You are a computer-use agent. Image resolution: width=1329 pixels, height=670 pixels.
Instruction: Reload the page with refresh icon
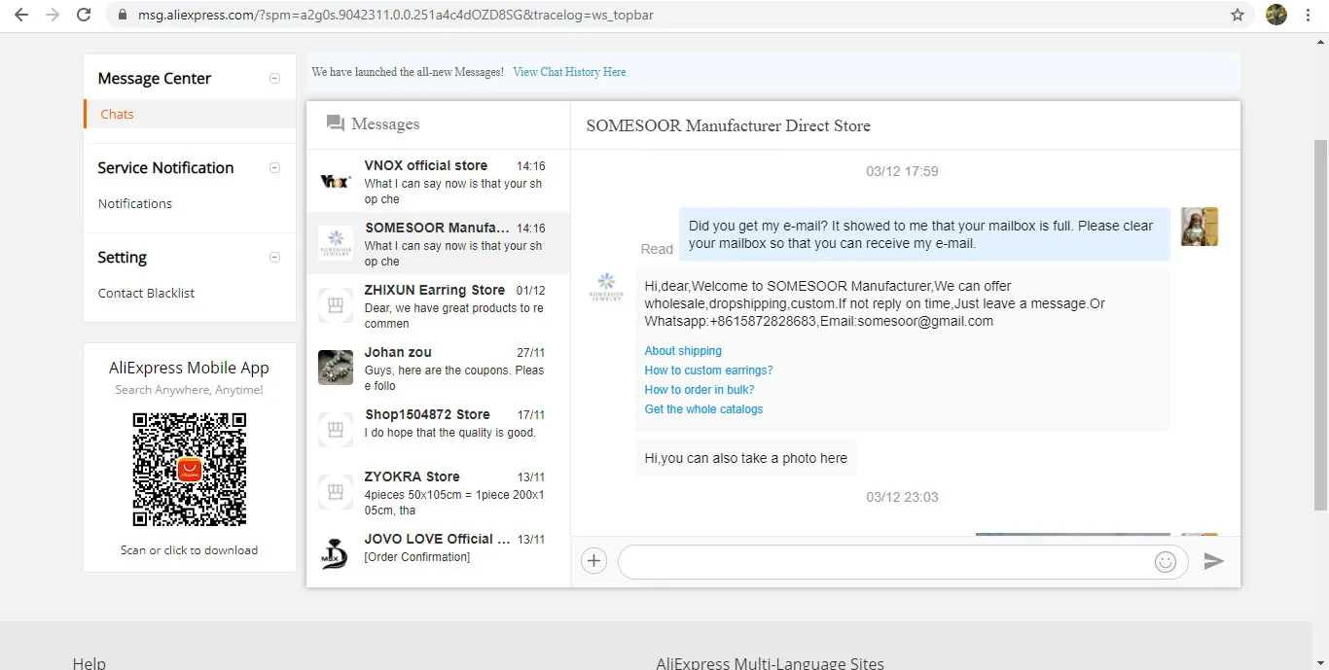tap(84, 15)
